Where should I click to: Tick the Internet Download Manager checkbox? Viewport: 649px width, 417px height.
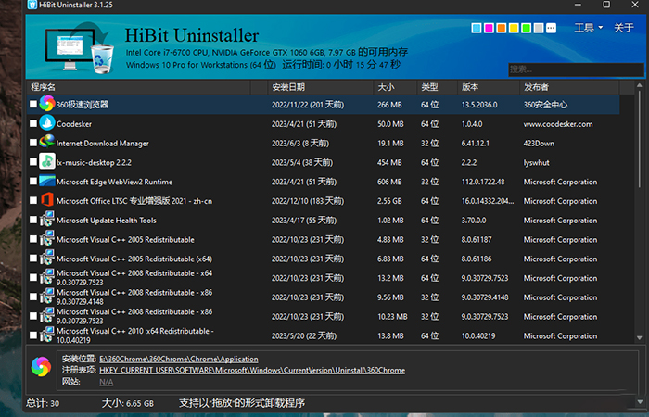tap(33, 143)
